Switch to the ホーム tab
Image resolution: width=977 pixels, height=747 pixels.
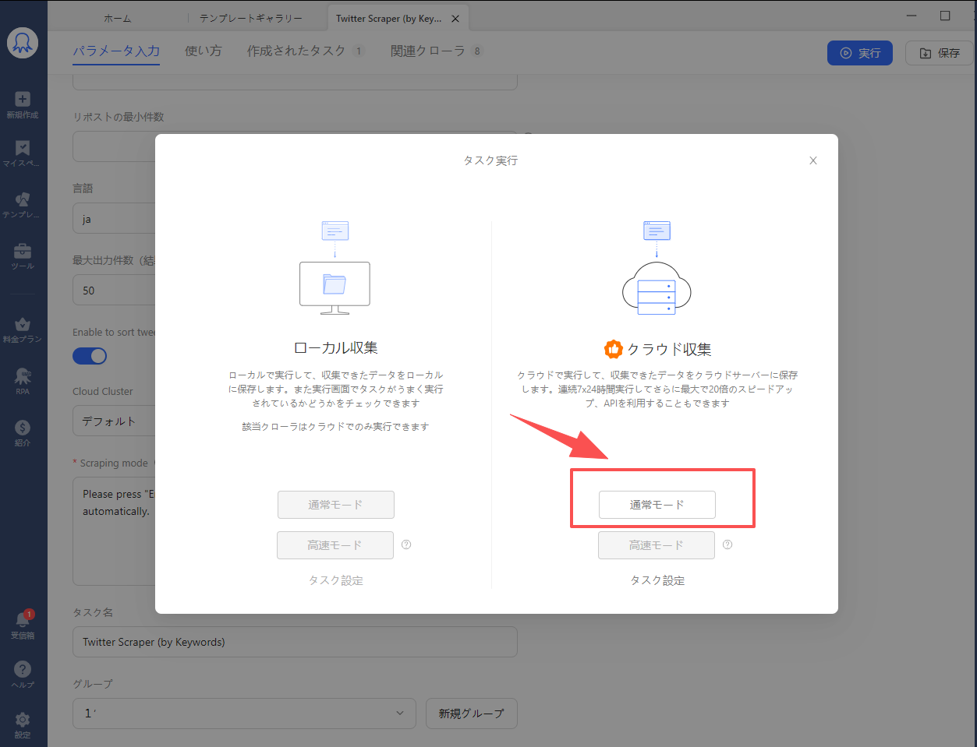tap(117, 16)
